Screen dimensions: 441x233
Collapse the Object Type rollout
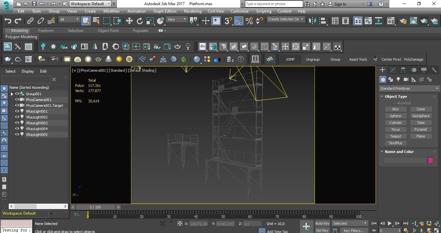tap(382, 96)
